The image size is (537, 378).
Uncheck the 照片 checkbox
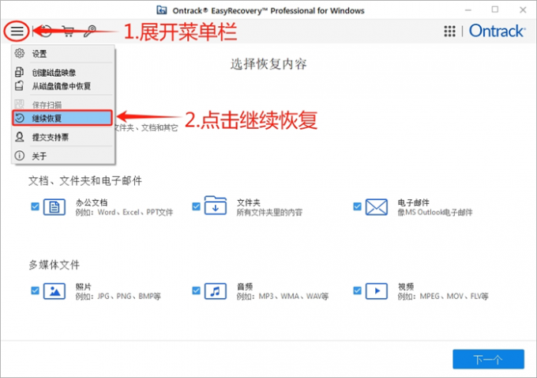(35, 291)
